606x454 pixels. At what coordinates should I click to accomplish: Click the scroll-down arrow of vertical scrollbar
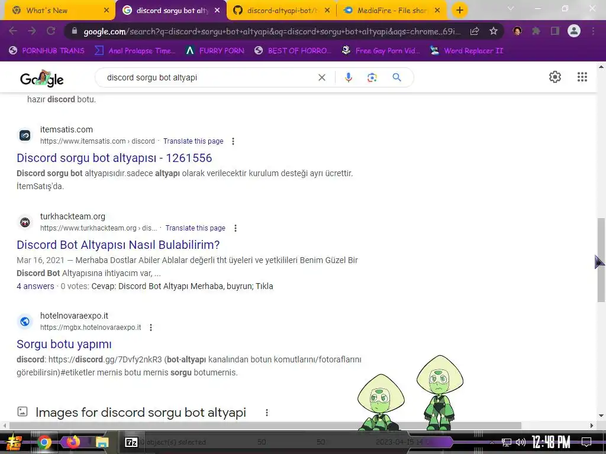point(601,416)
